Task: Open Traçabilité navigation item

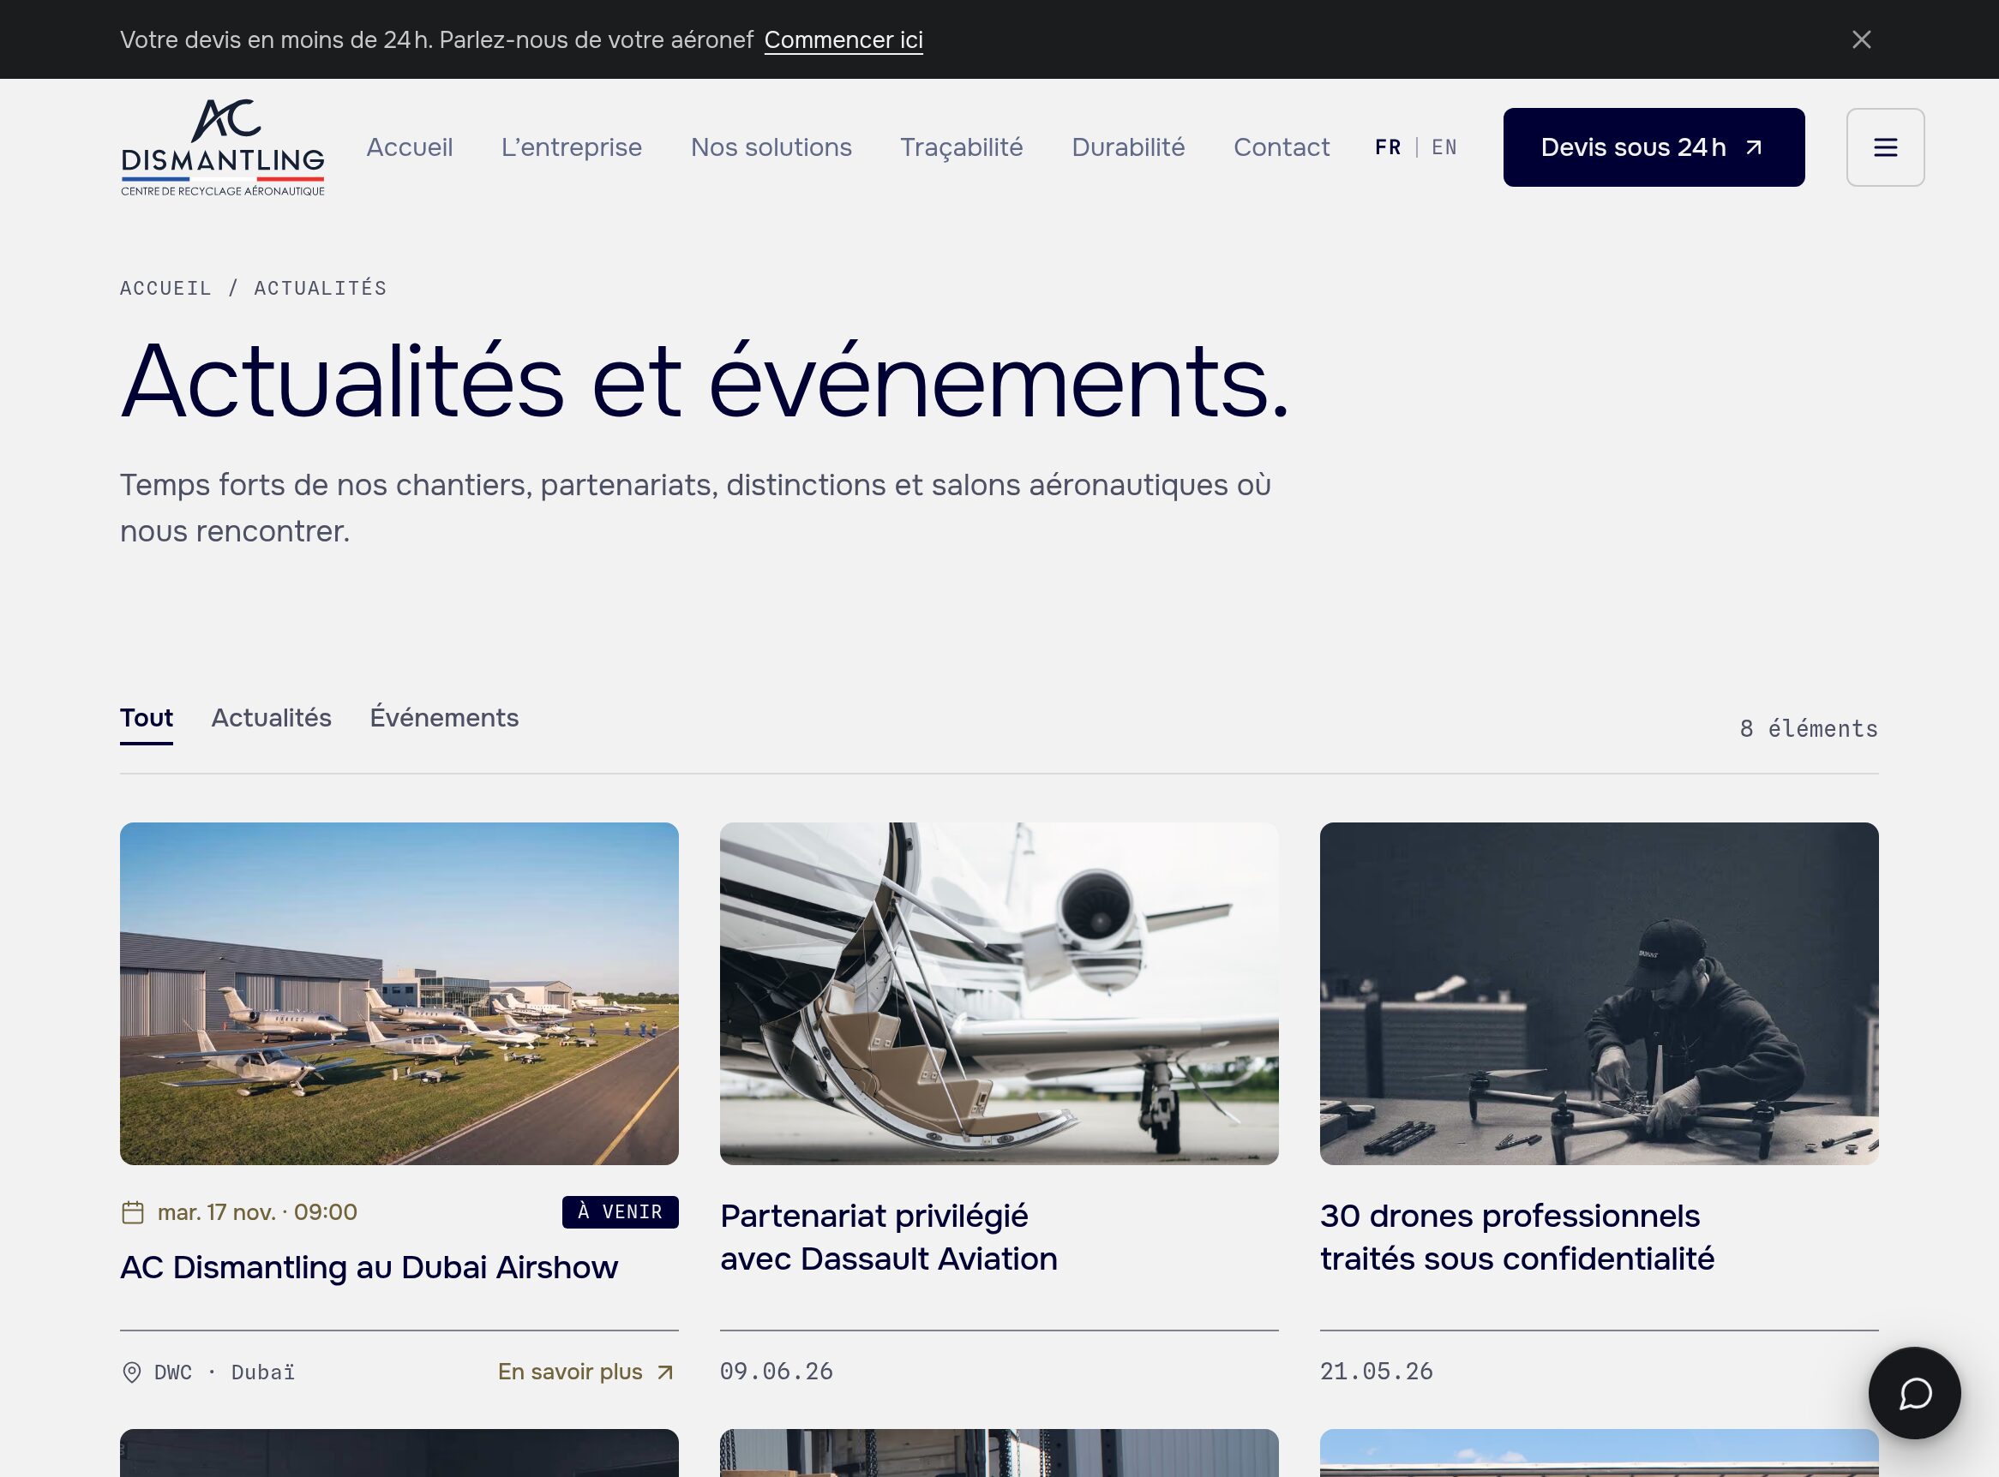Action: [962, 147]
